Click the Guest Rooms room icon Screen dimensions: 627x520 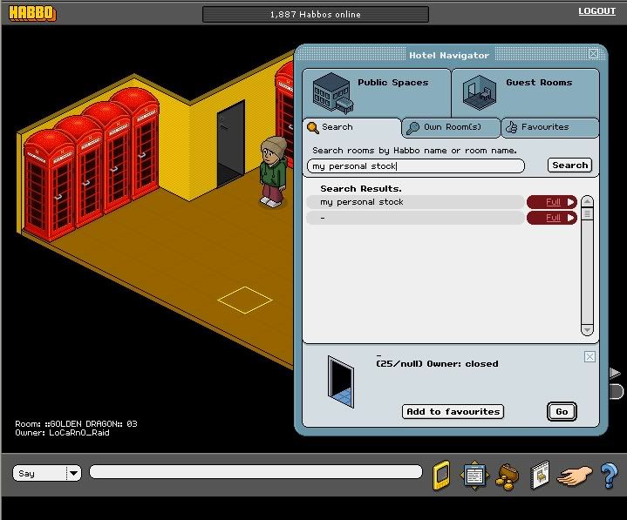point(479,91)
